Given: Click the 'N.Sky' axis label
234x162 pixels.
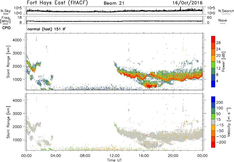Looking at the screenshot, I should pyautogui.click(x=6, y=11).
